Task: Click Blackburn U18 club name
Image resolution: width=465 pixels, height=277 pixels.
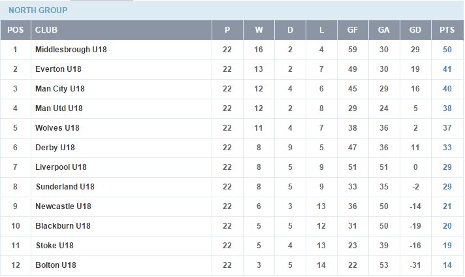Action: tap(63, 225)
